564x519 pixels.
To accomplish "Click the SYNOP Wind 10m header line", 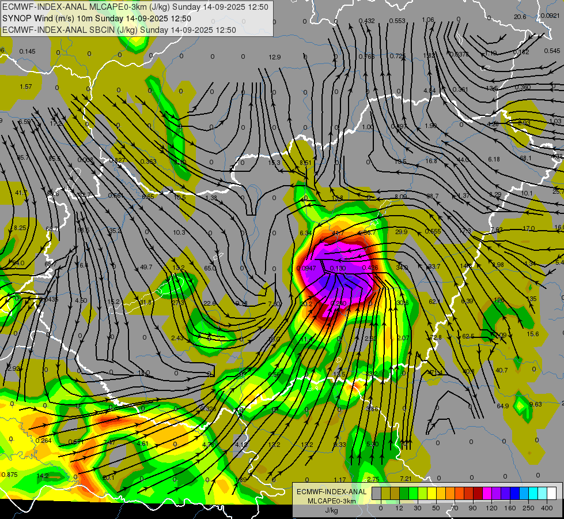I will pyautogui.click(x=97, y=18).
